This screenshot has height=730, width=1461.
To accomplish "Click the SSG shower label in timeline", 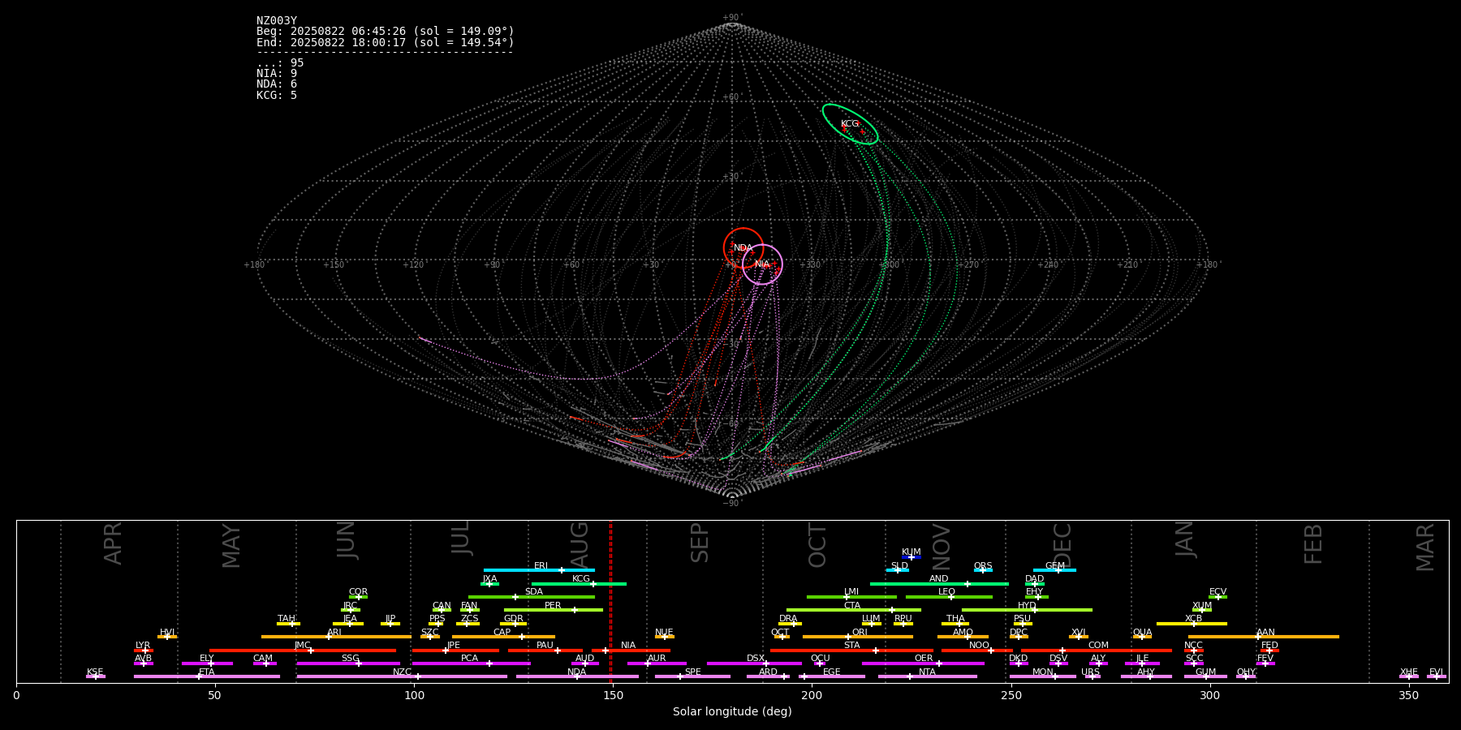I will [351, 659].
